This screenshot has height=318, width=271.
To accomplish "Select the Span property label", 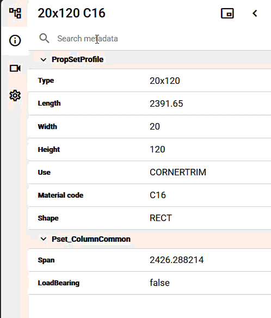I will coord(46,260).
